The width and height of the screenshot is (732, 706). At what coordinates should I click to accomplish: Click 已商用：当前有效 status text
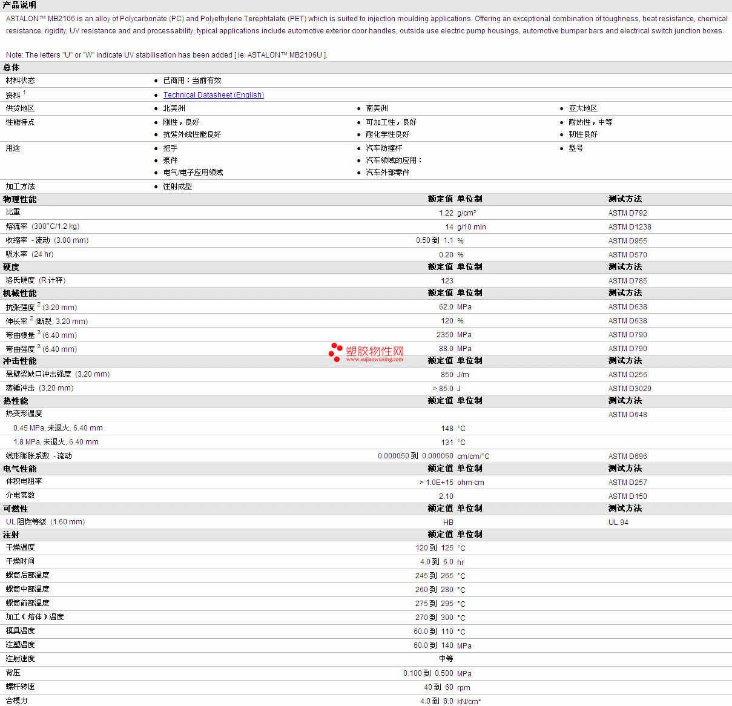(x=192, y=81)
